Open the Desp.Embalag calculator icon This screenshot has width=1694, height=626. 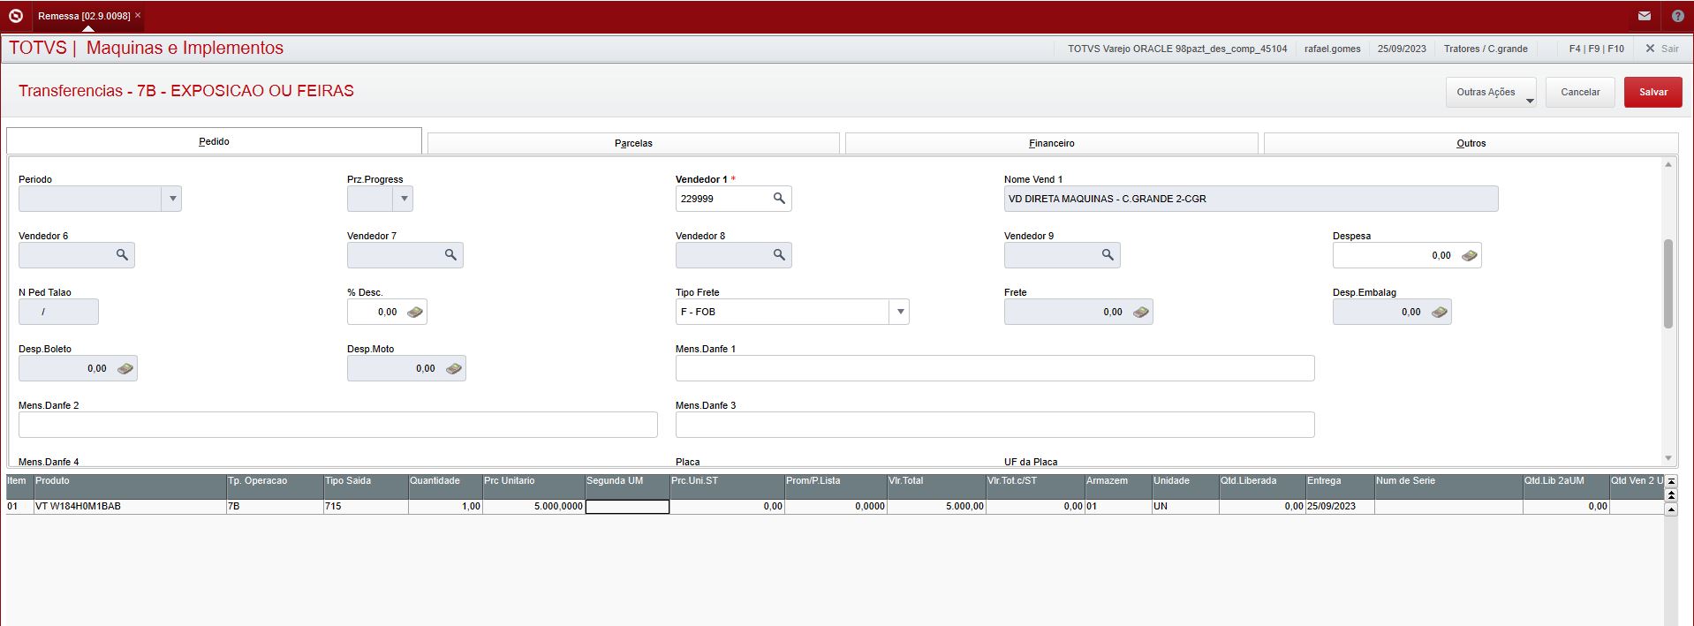pyautogui.click(x=1439, y=312)
